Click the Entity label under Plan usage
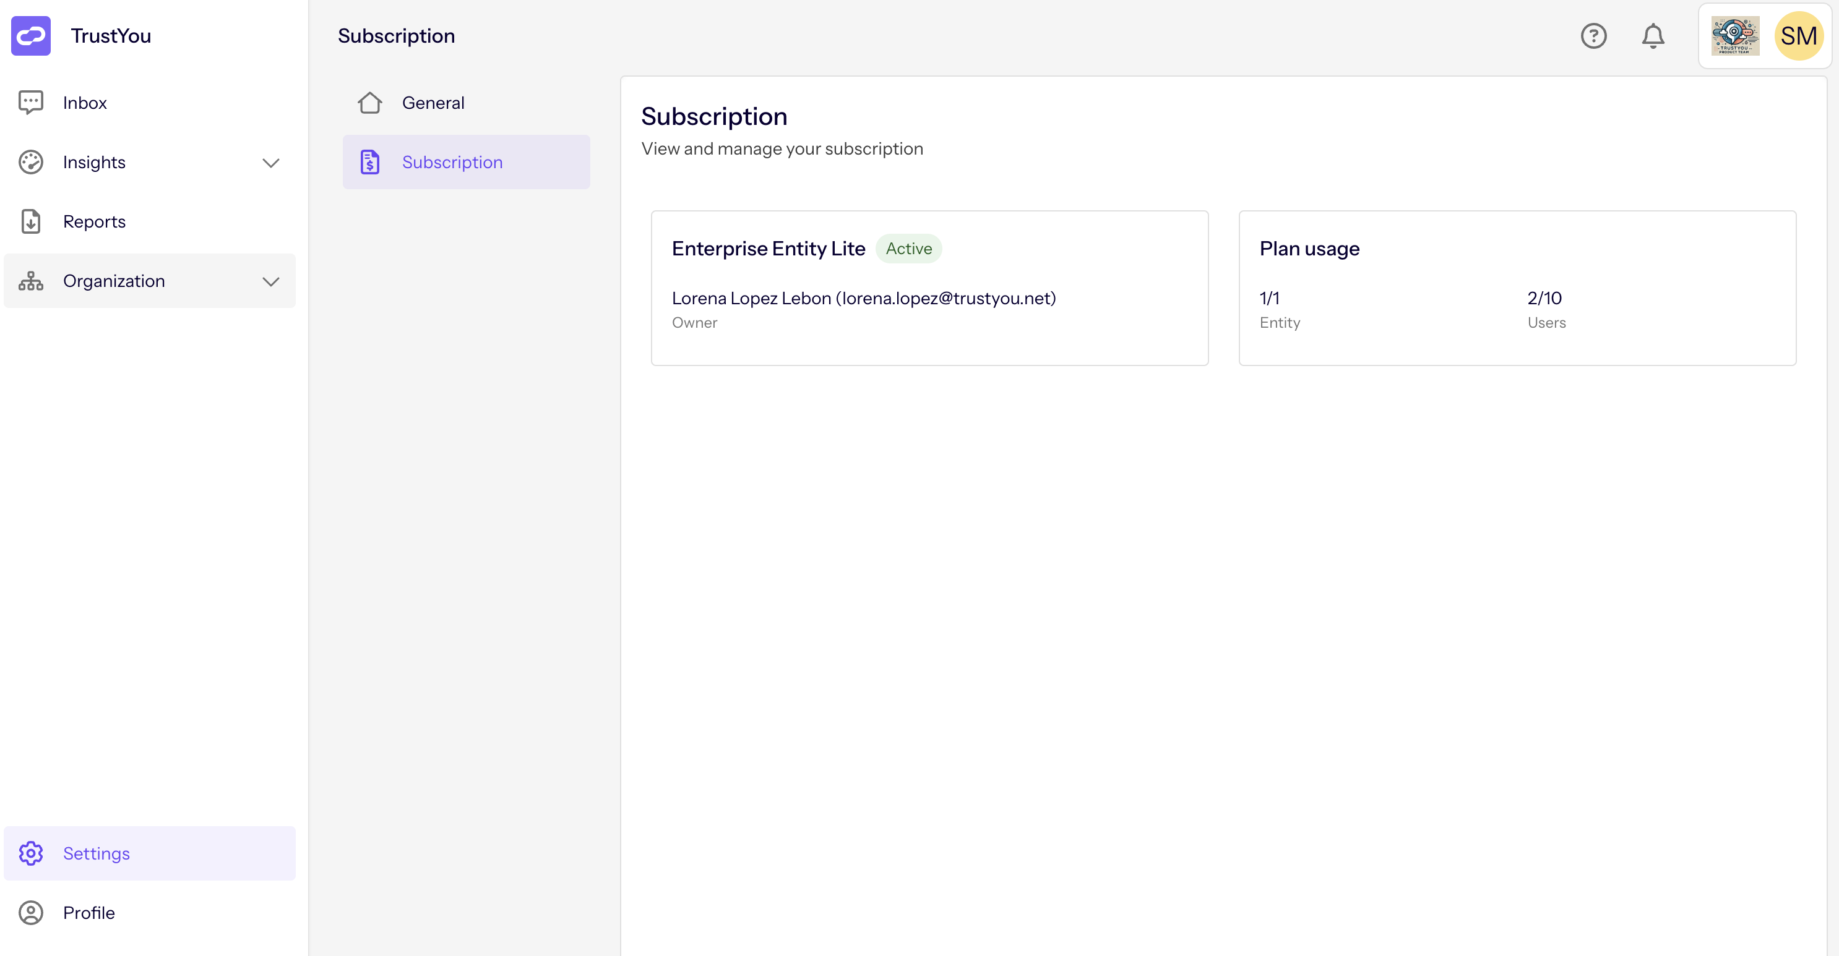This screenshot has height=956, width=1839. click(x=1280, y=322)
